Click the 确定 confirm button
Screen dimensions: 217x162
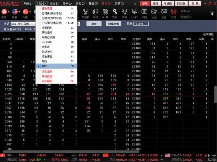94,24
